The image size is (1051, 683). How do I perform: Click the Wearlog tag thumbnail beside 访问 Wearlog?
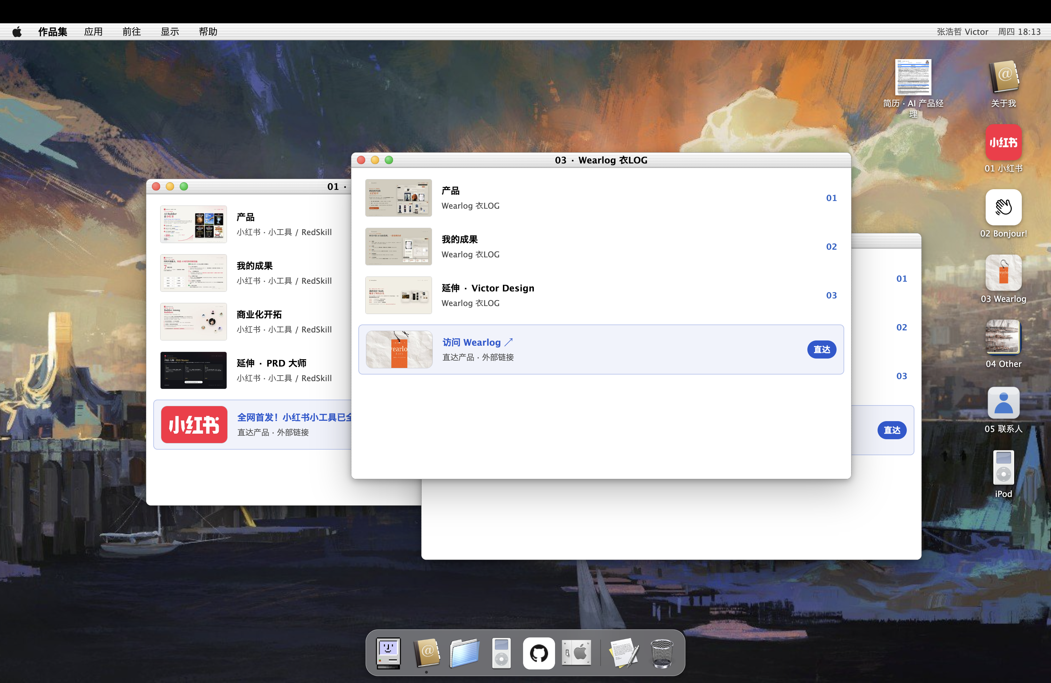tap(399, 349)
